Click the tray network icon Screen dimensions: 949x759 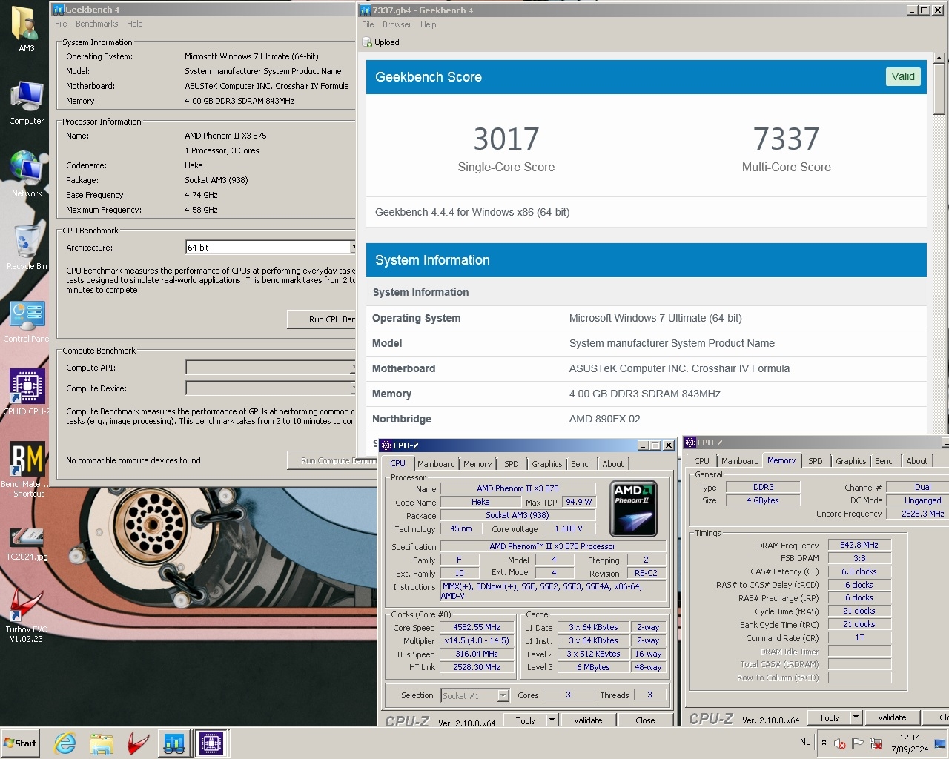coord(876,743)
